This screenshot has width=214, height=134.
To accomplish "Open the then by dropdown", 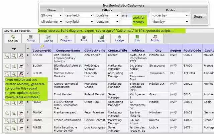I will [x=170, y=22].
